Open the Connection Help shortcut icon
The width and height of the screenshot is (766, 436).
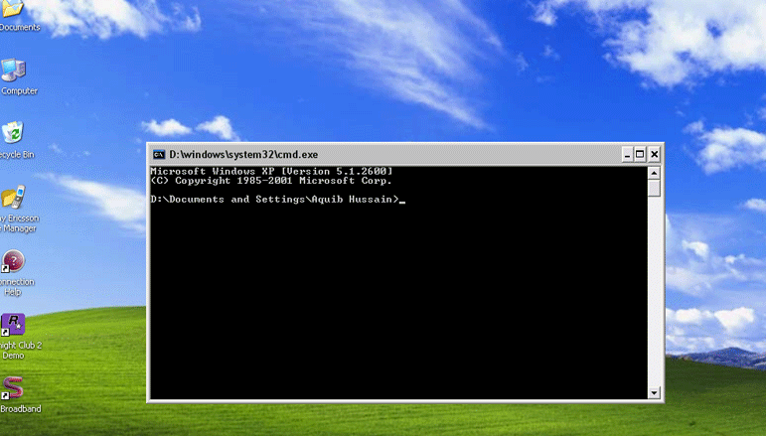click(x=13, y=261)
